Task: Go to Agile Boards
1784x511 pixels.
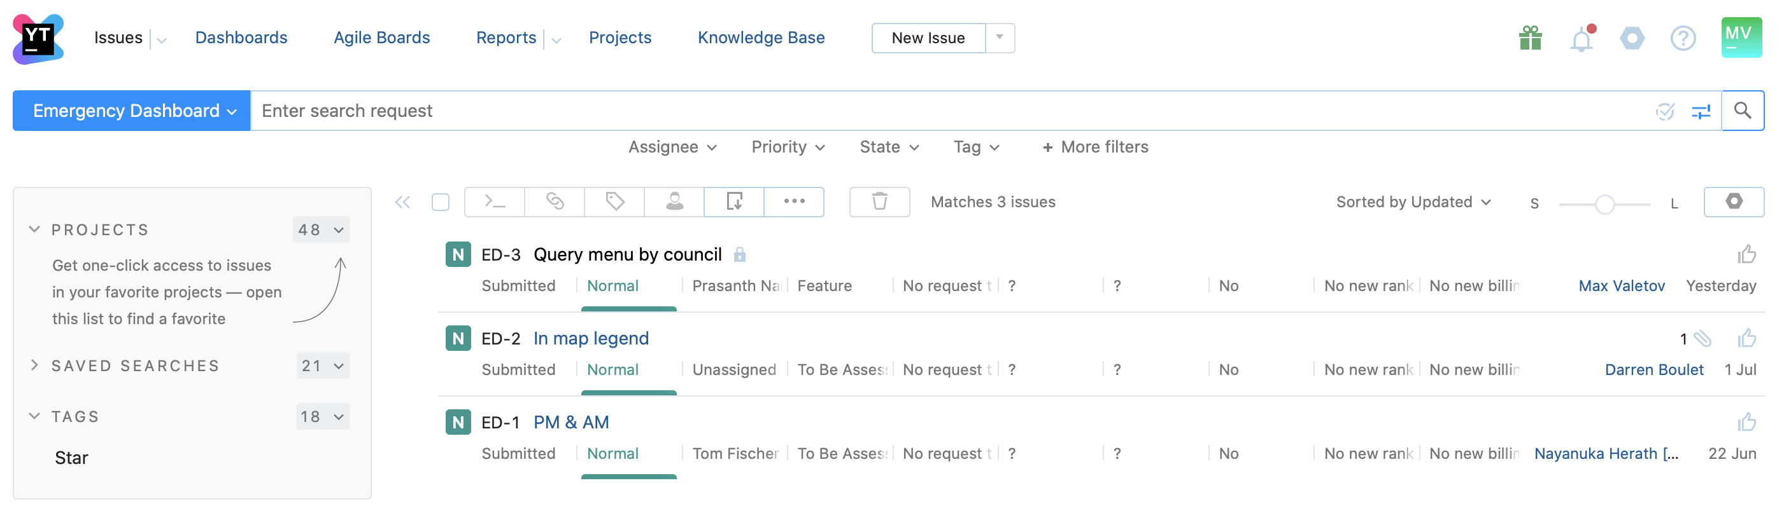Action: (x=381, y=38)
